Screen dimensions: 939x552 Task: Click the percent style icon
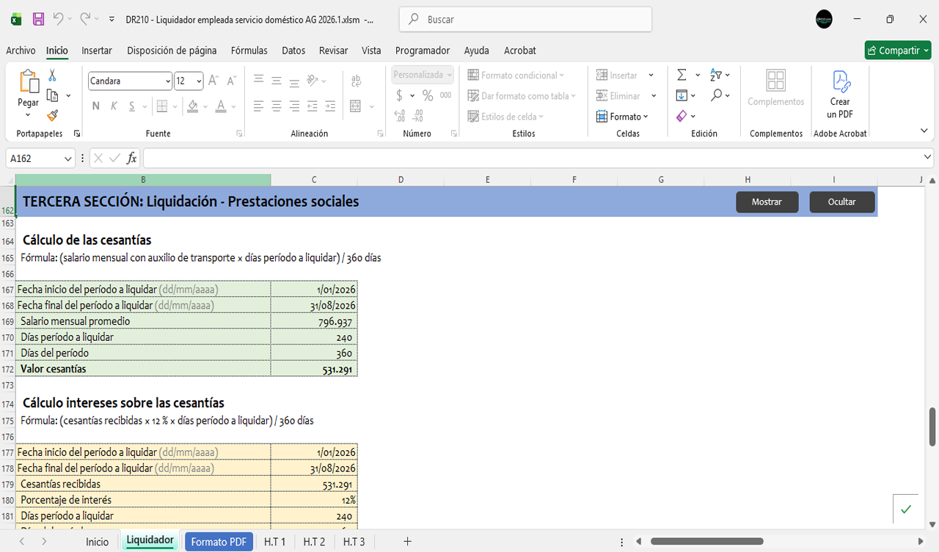click(428, 95)
